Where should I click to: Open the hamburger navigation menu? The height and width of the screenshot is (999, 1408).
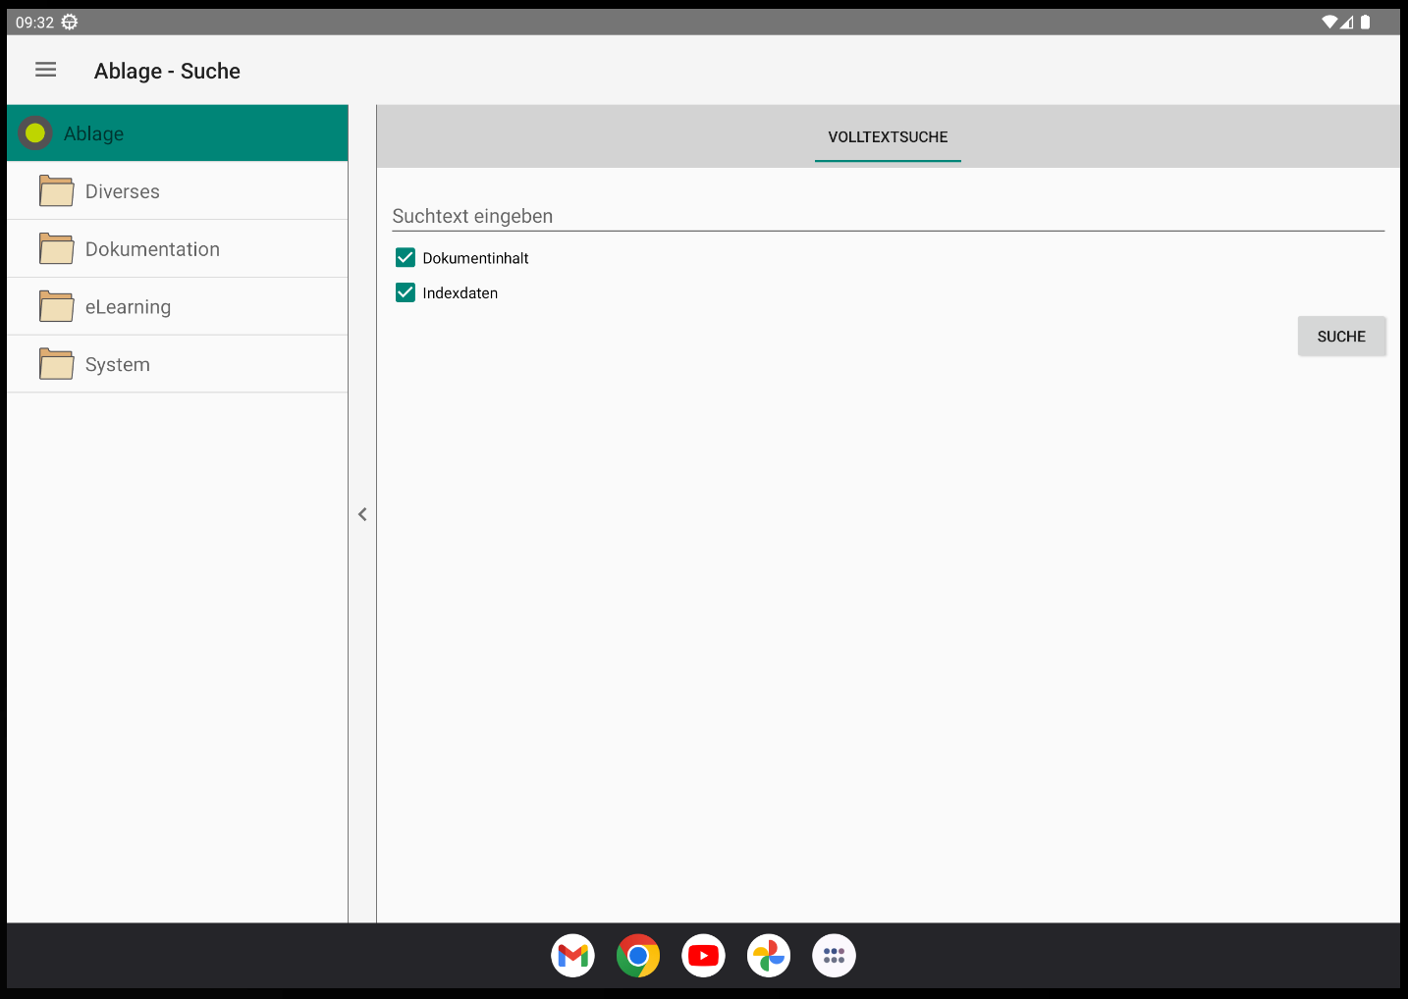click(x=46, y=70)
